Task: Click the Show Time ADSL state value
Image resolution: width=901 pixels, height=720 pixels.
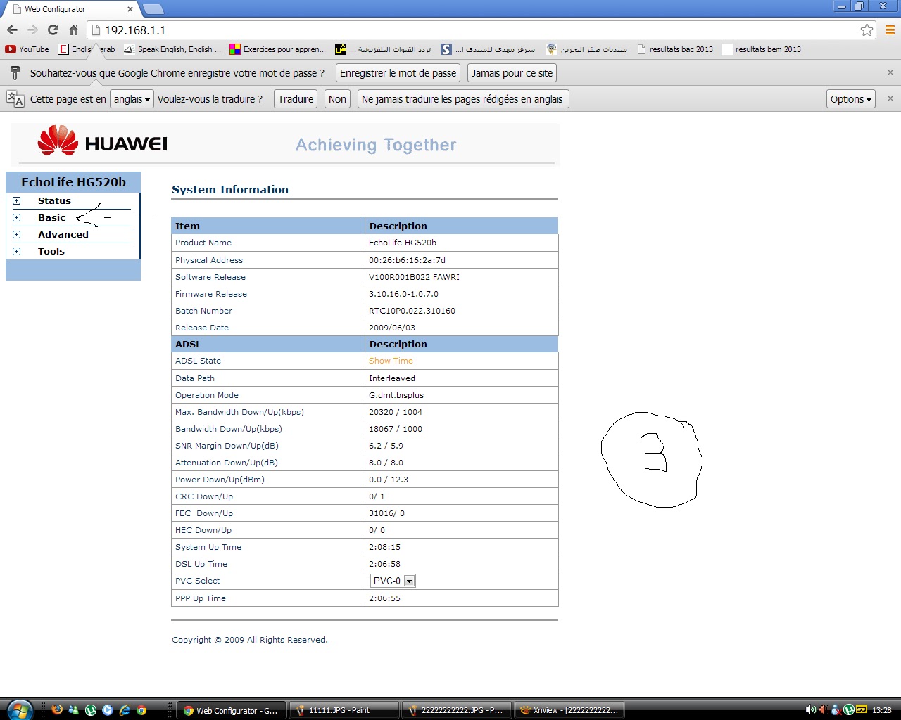Action: coord(391,361)
